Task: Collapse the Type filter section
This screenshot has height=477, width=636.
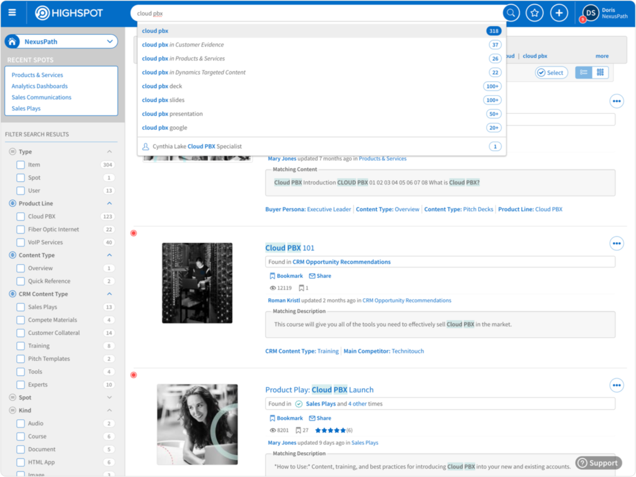Action: pyautogui.click(x=109, y=152)
